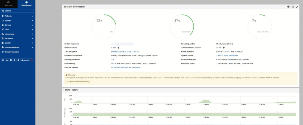Click the Intel Xeon Platinum 8259CL processor text

(x=134, y=56)
